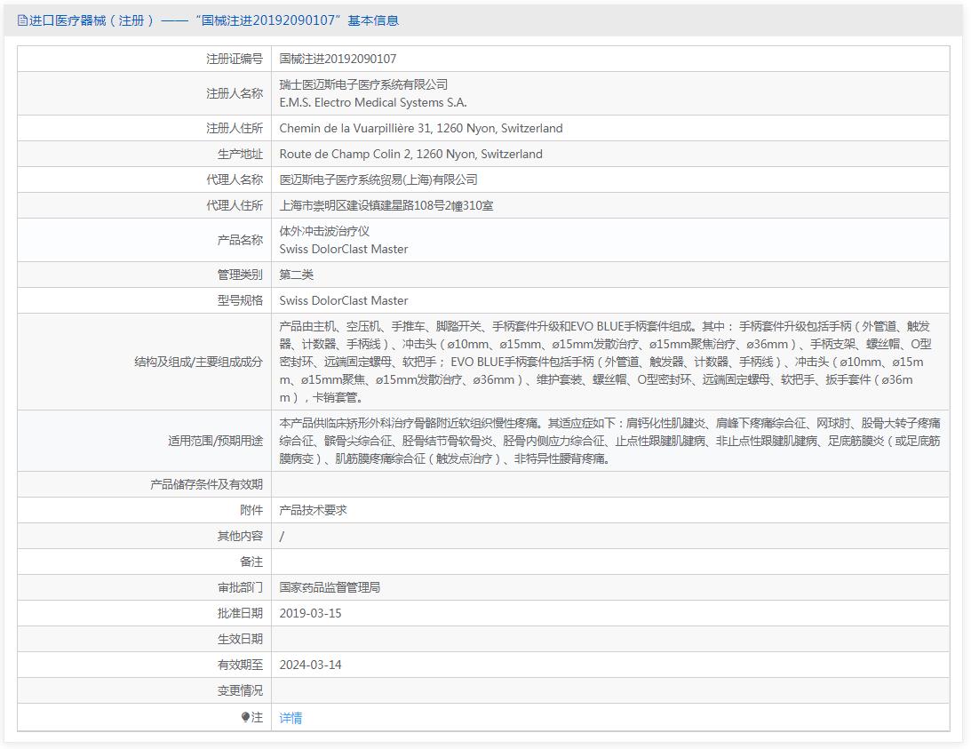Select the 生效日期 row label
Screen dimensions: 971x749
[x=240, y=639]
